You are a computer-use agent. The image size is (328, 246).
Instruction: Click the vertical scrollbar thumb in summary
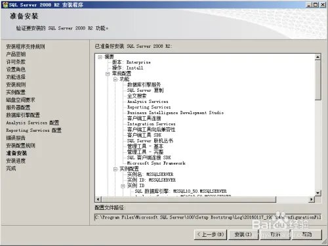[x=318, y=80]
